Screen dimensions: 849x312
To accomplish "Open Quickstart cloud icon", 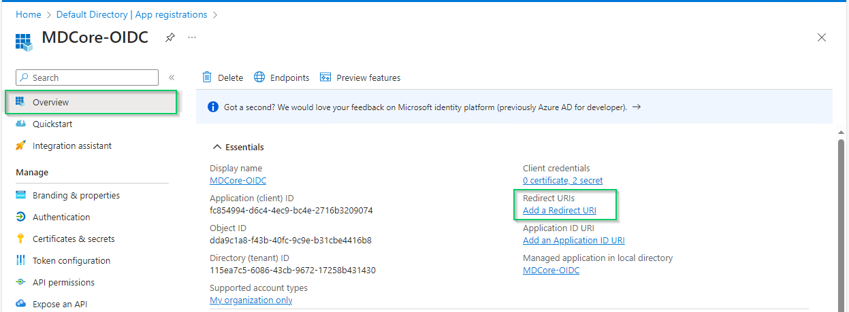I will tap(20, 124).
